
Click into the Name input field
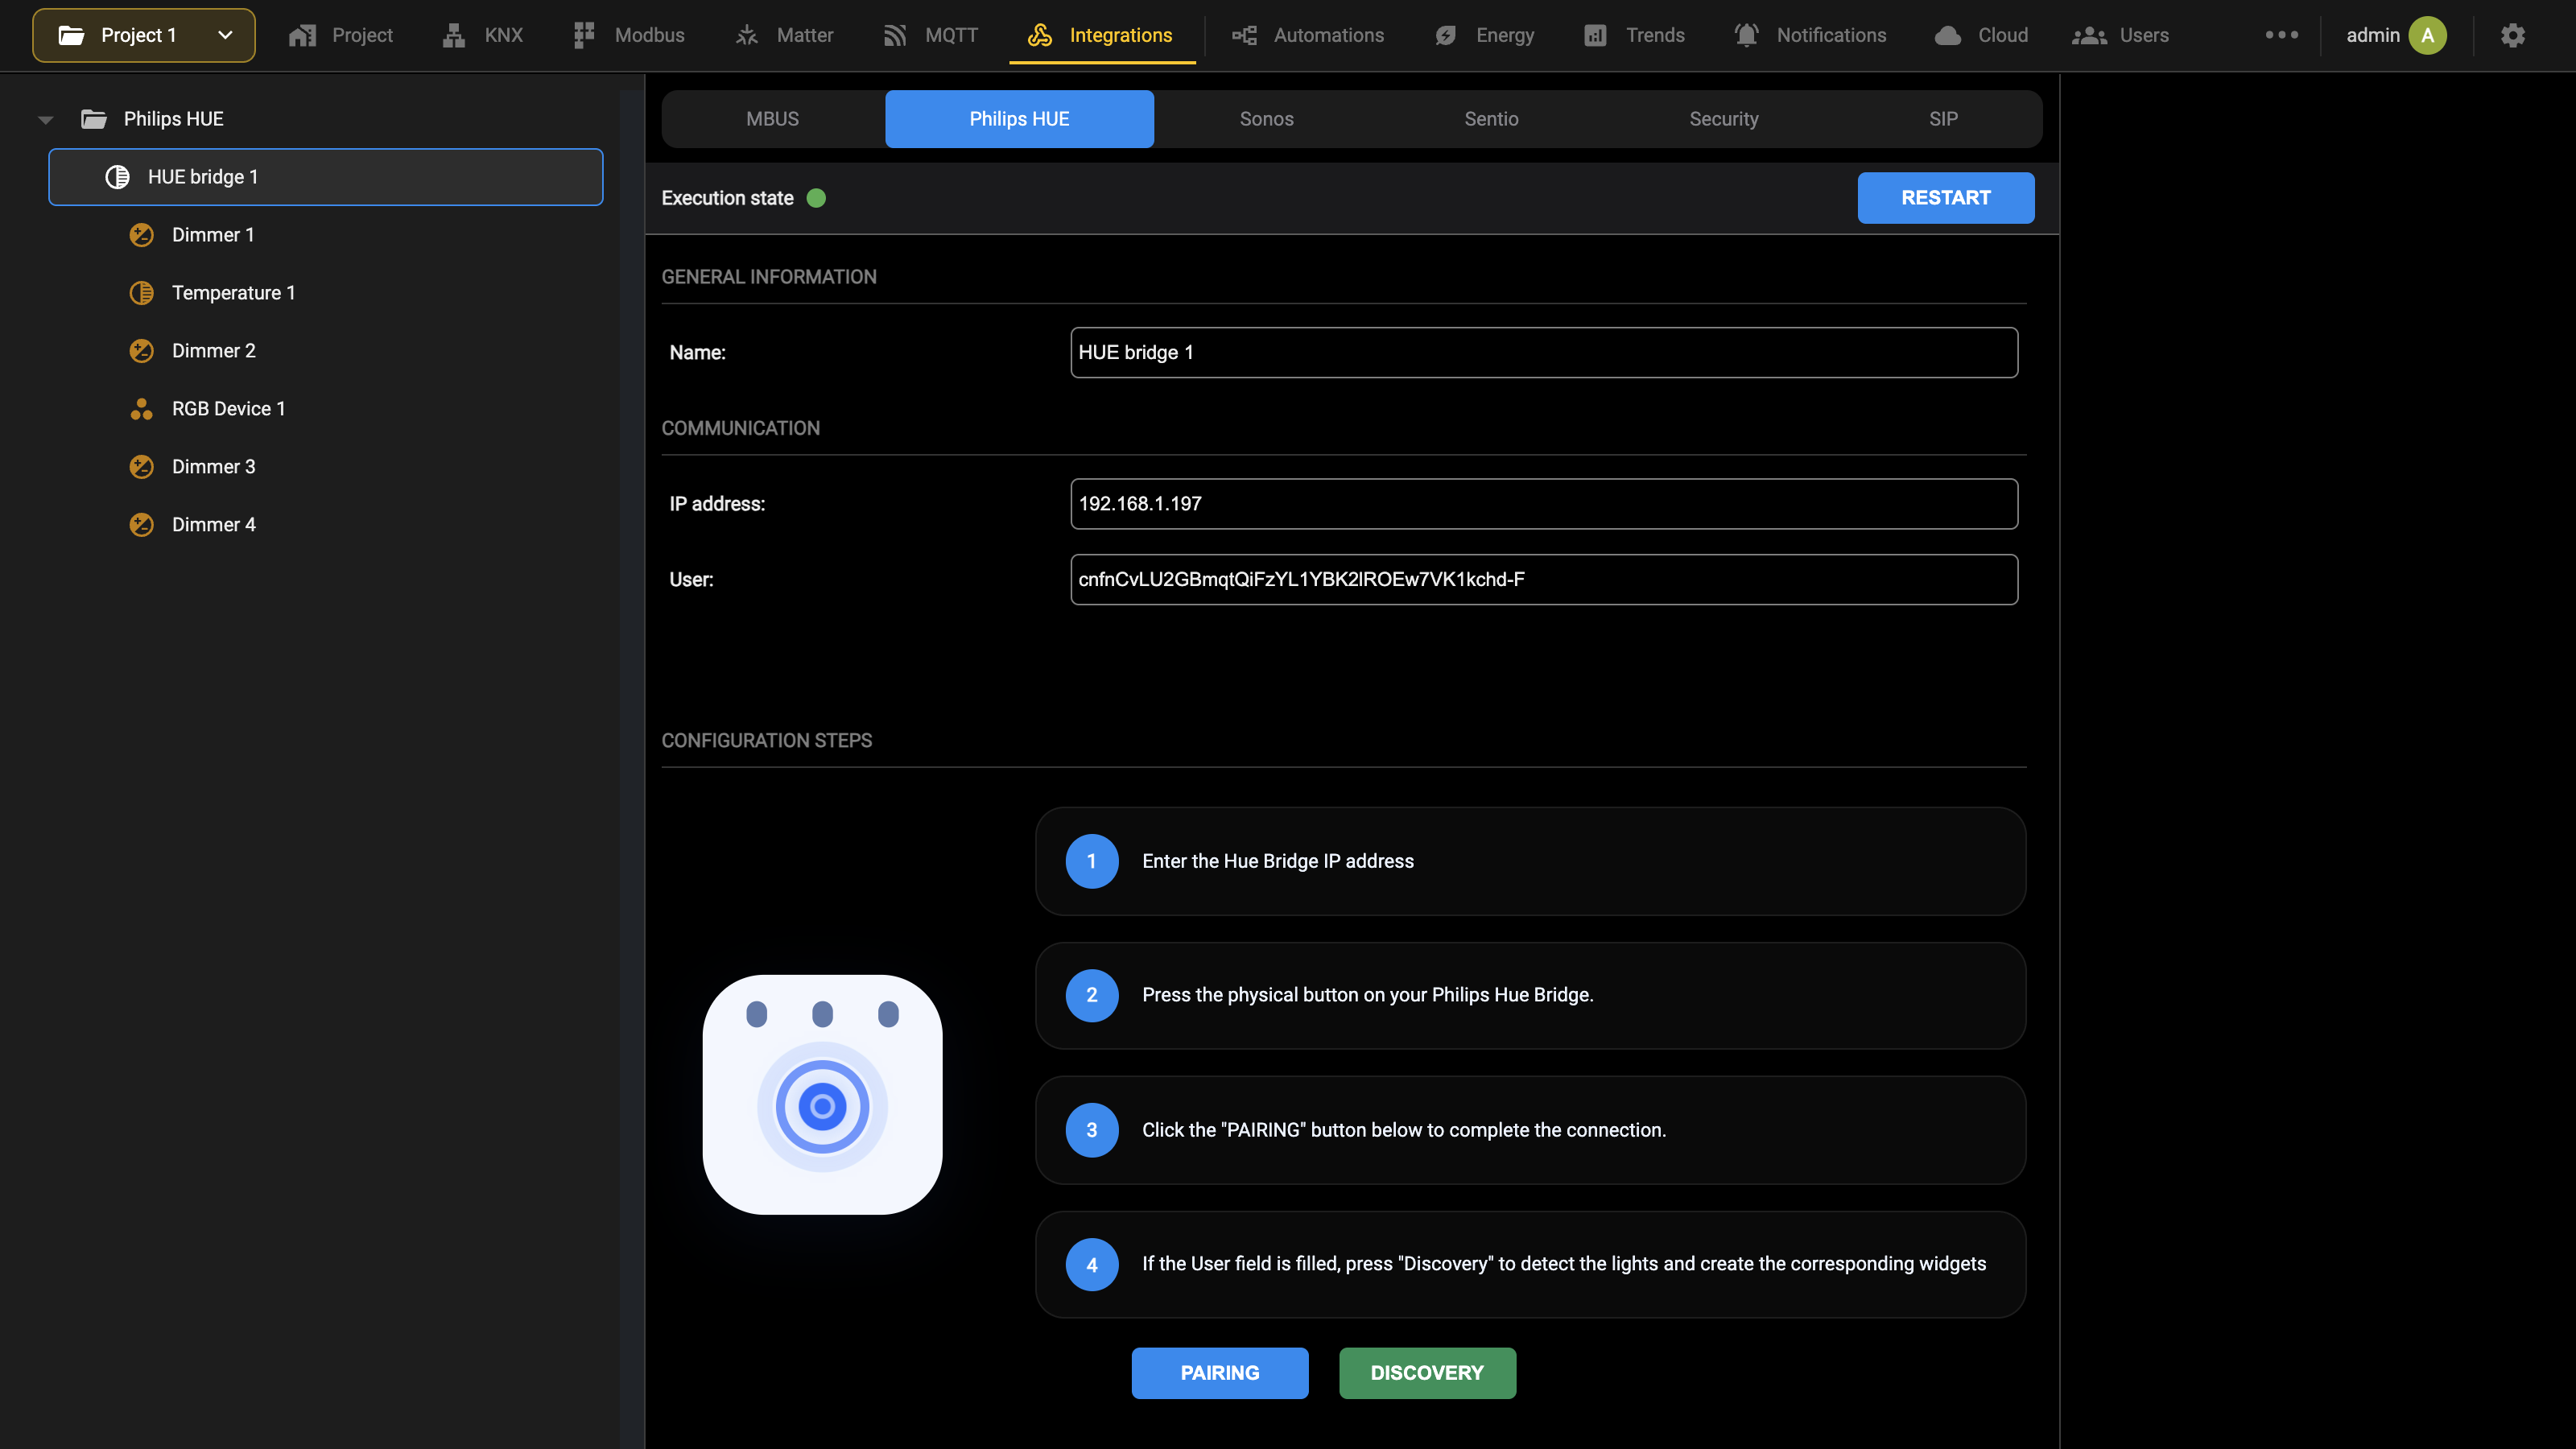click(x=1543, y=353)
